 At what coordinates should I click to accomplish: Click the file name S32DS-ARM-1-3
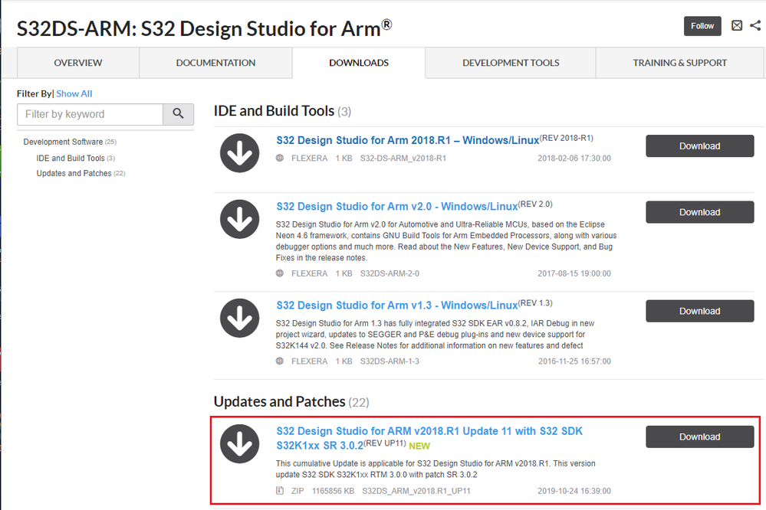click(x=390, y=361)
